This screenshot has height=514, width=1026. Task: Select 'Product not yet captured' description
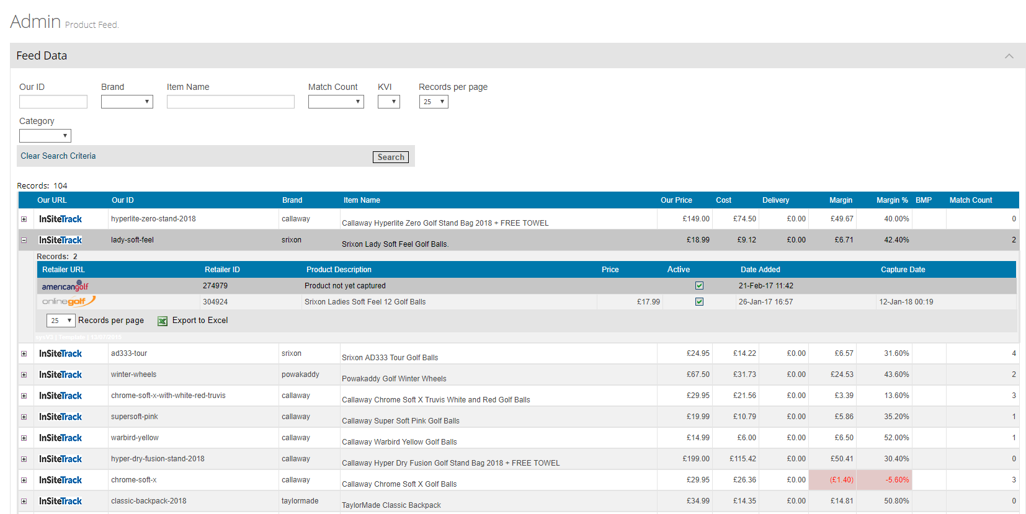click(345, 286)
